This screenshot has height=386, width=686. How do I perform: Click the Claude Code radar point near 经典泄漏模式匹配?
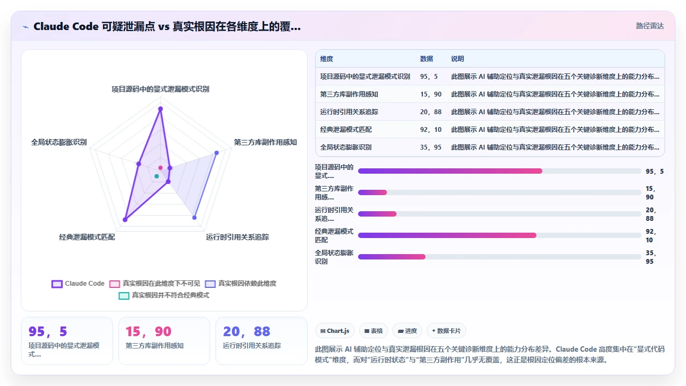(x=125, y=220)
